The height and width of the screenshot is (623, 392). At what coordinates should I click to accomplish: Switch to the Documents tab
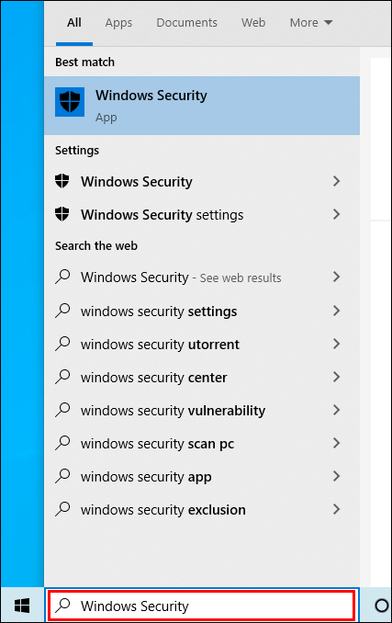(x=187, y=23)
